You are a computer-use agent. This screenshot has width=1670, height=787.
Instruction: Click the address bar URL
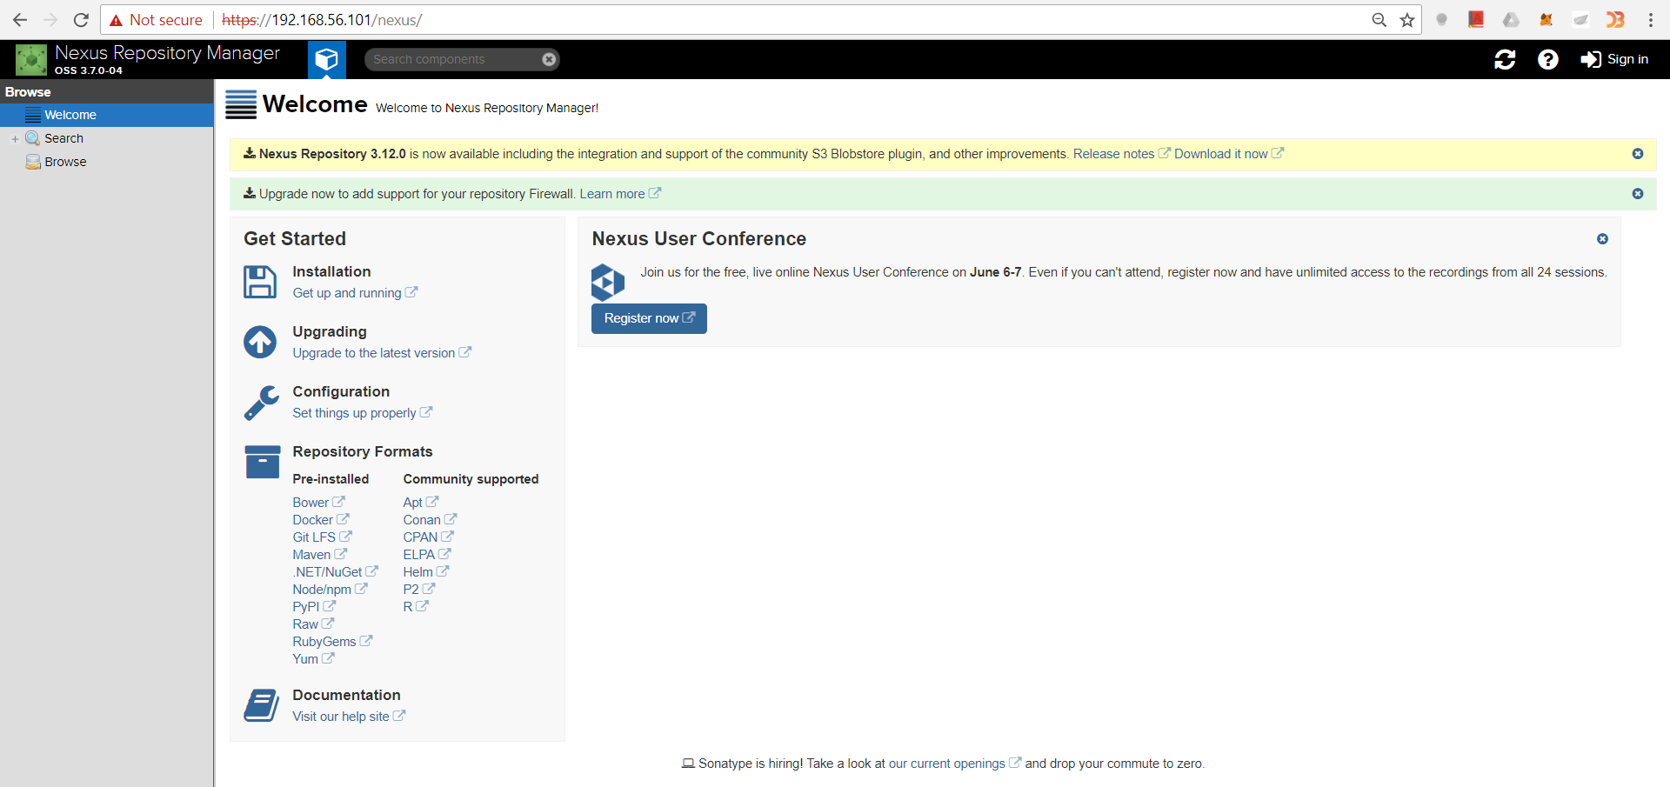(322, 20)
